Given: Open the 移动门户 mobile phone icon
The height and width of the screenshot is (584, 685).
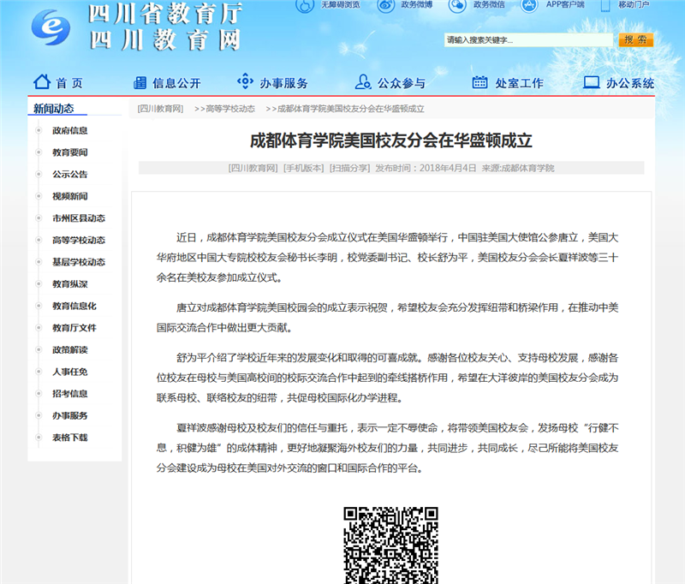Looking at the screenshot, I should (x=605, y=5).
